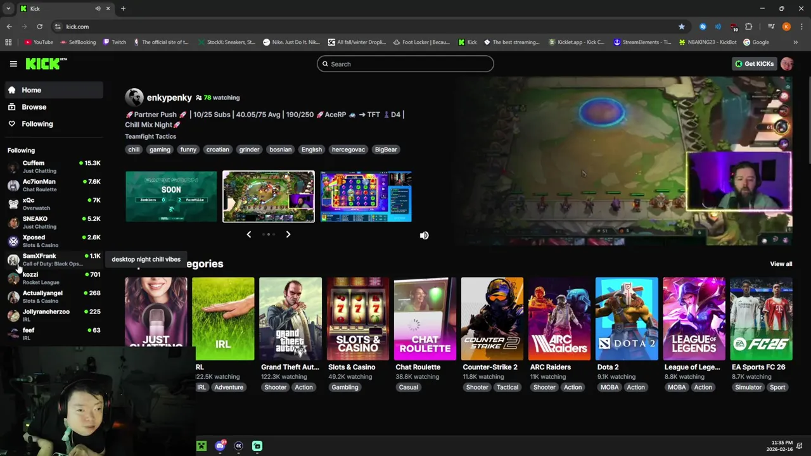811x456 pixels.
Task: Open the Google bookmark
Action: coord(757,42)
